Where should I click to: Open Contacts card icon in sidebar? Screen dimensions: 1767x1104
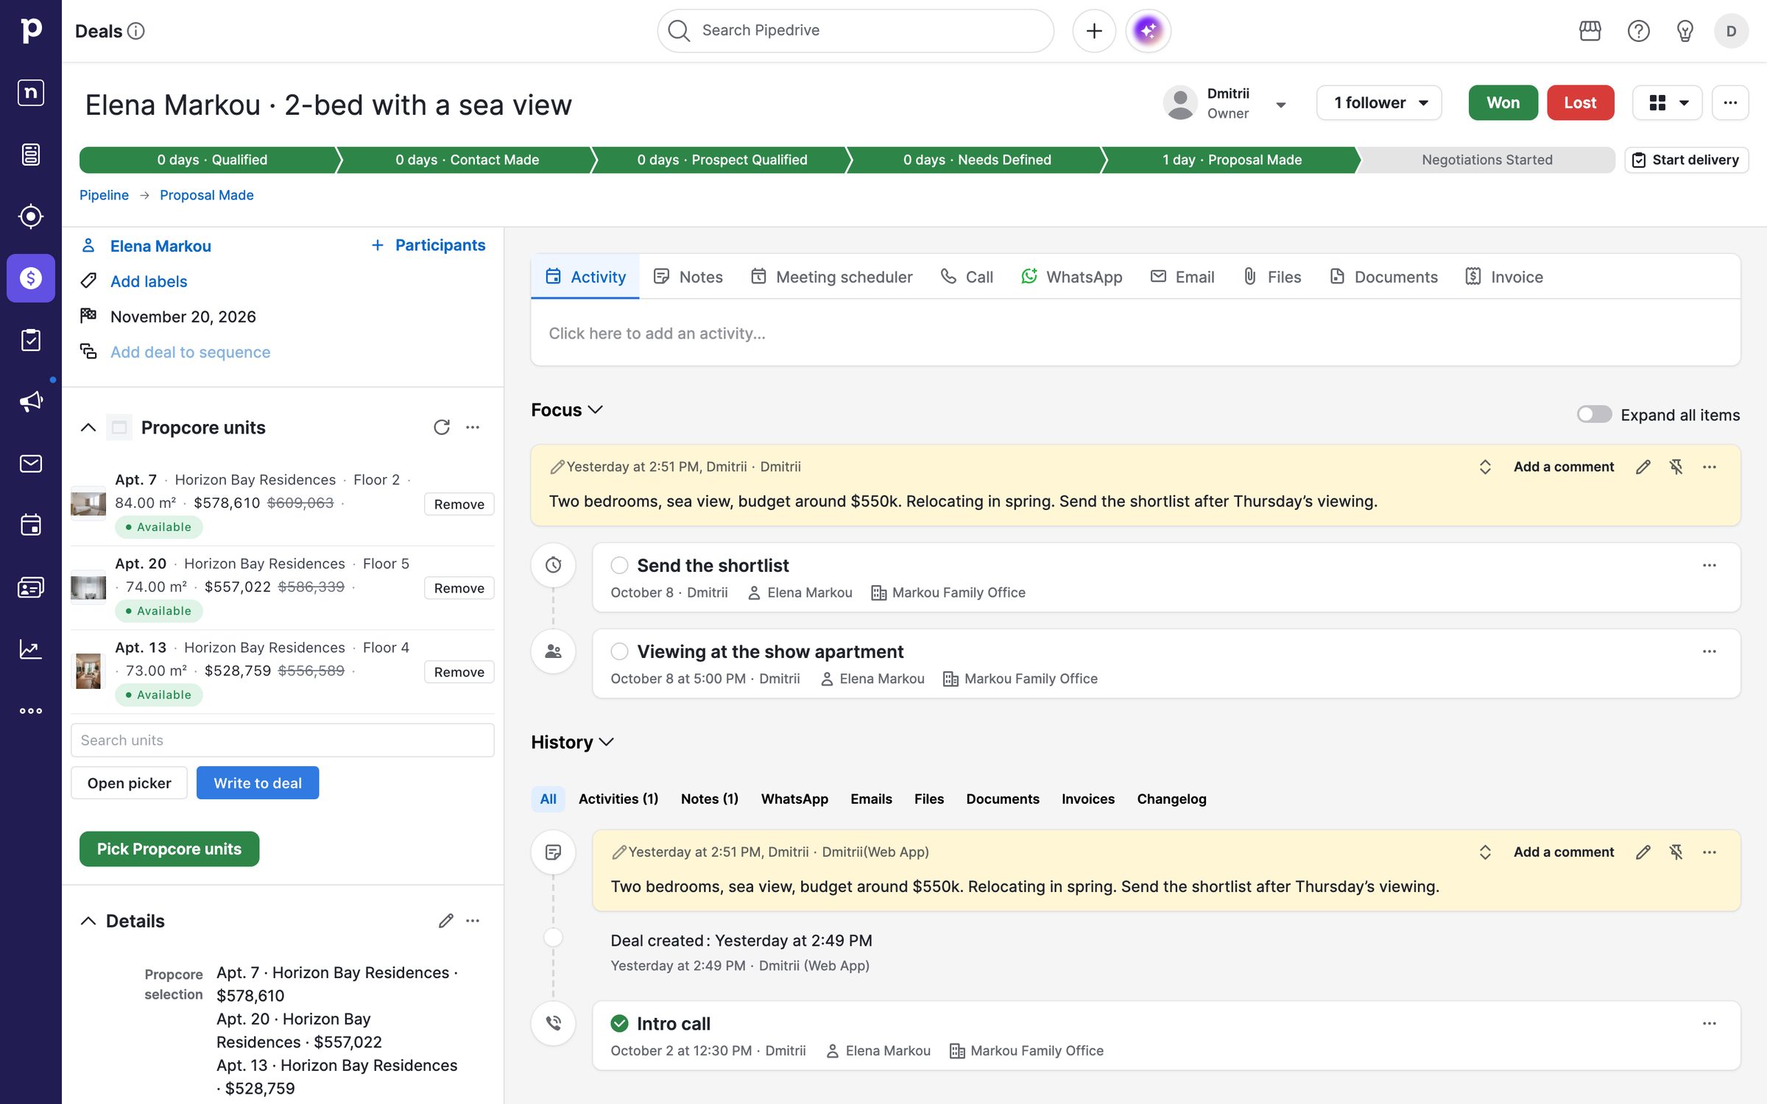[x=30, y=587]
